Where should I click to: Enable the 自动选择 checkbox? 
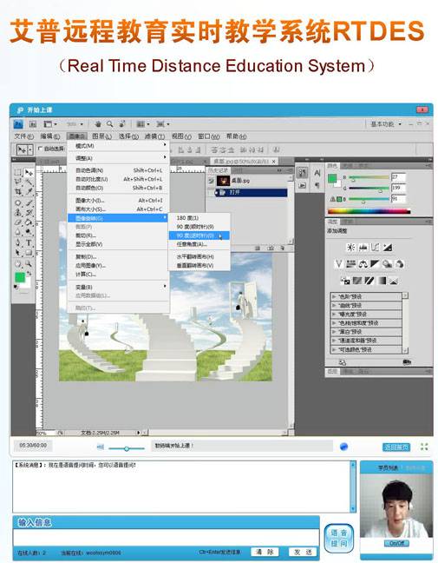[40, 149]
